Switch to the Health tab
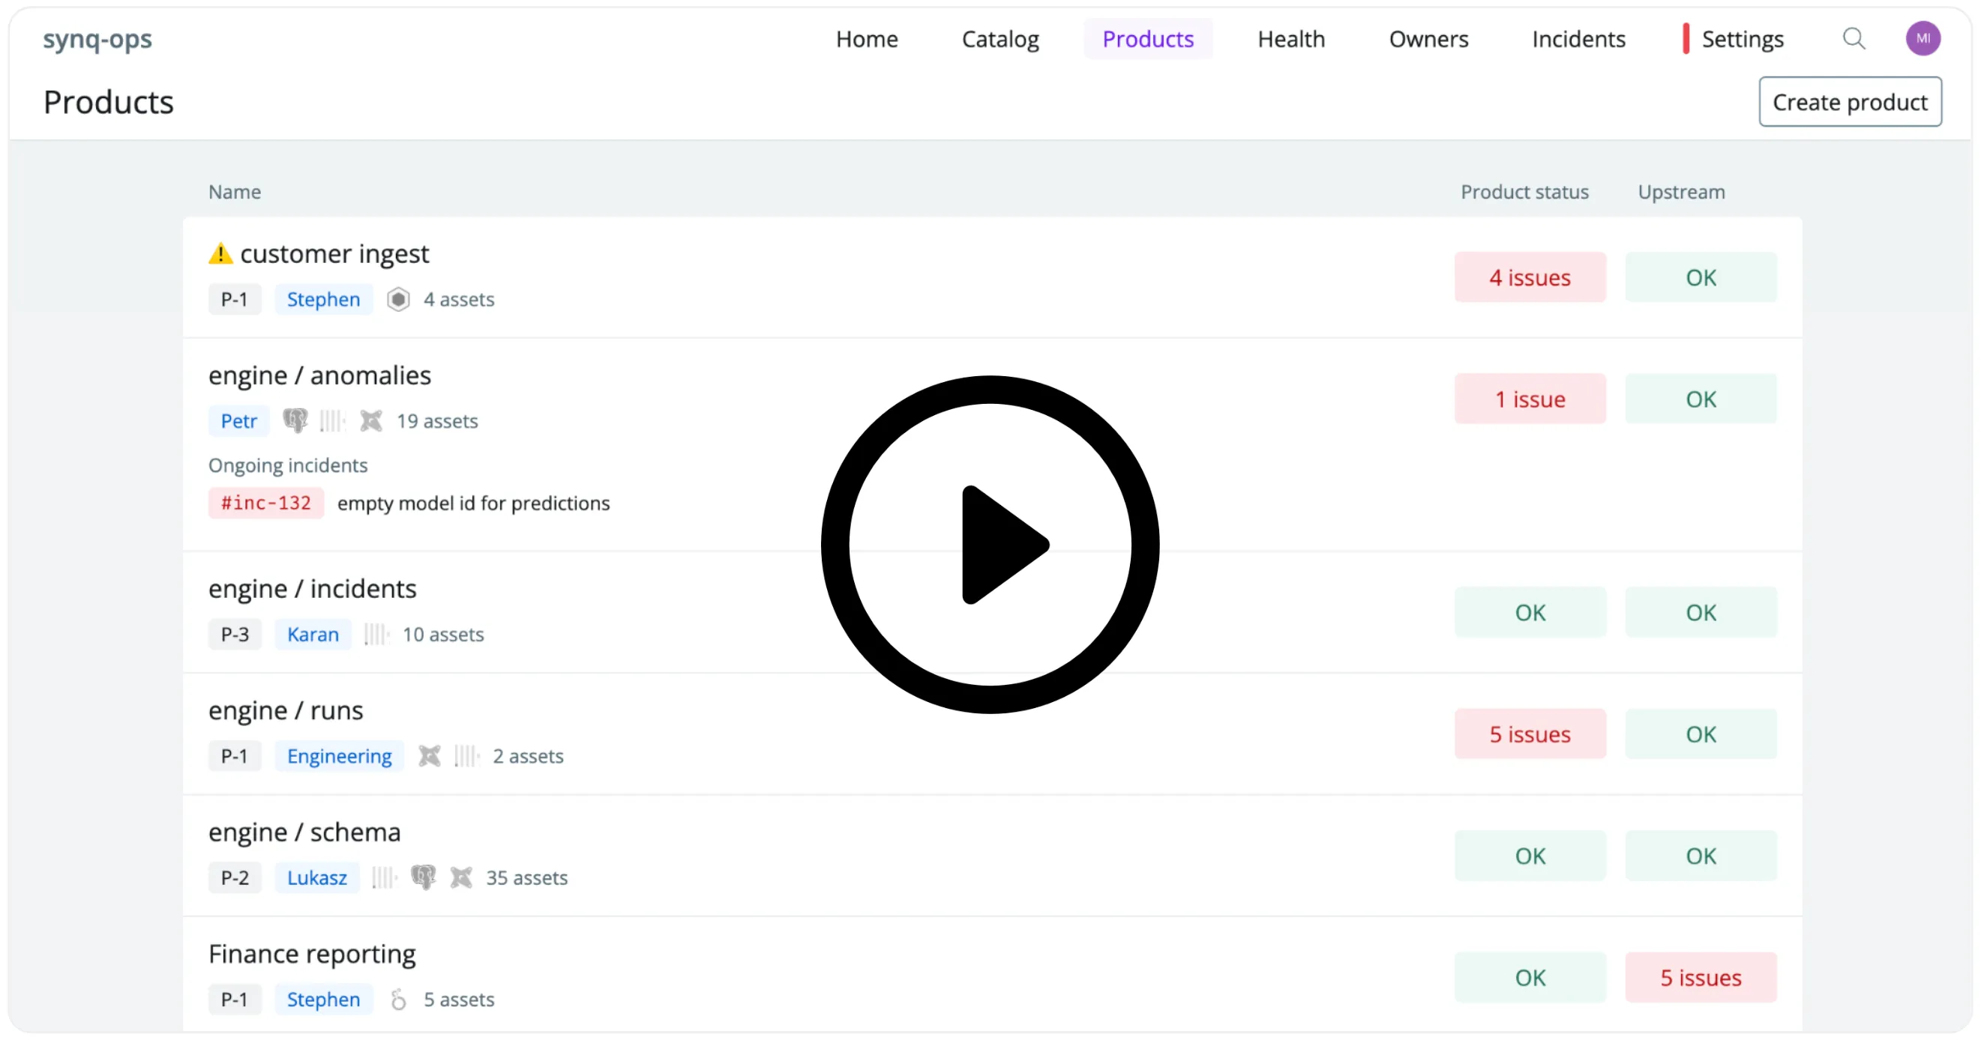 click(x=1291, y=38)
